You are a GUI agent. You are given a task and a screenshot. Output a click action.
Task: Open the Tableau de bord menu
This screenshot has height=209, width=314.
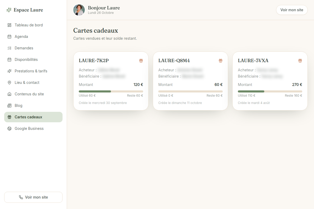[33, 25]
